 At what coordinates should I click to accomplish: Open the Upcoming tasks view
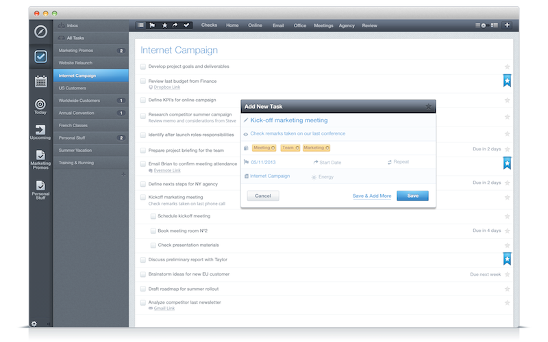coord(40,131)
